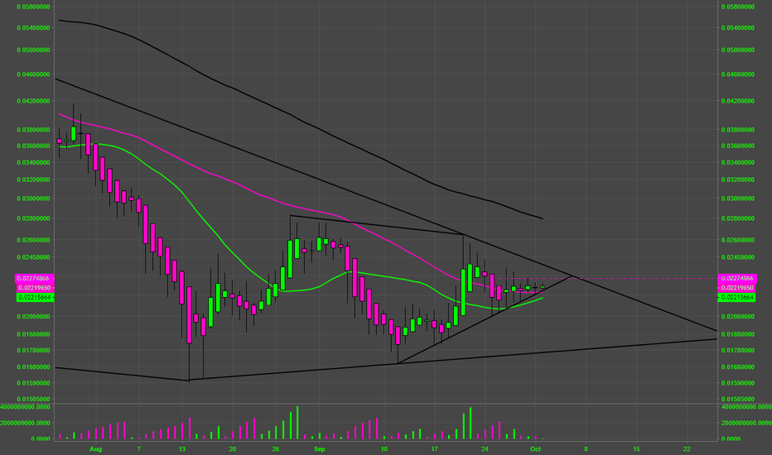Click the Sep label on the time axis

click(320, 448)
